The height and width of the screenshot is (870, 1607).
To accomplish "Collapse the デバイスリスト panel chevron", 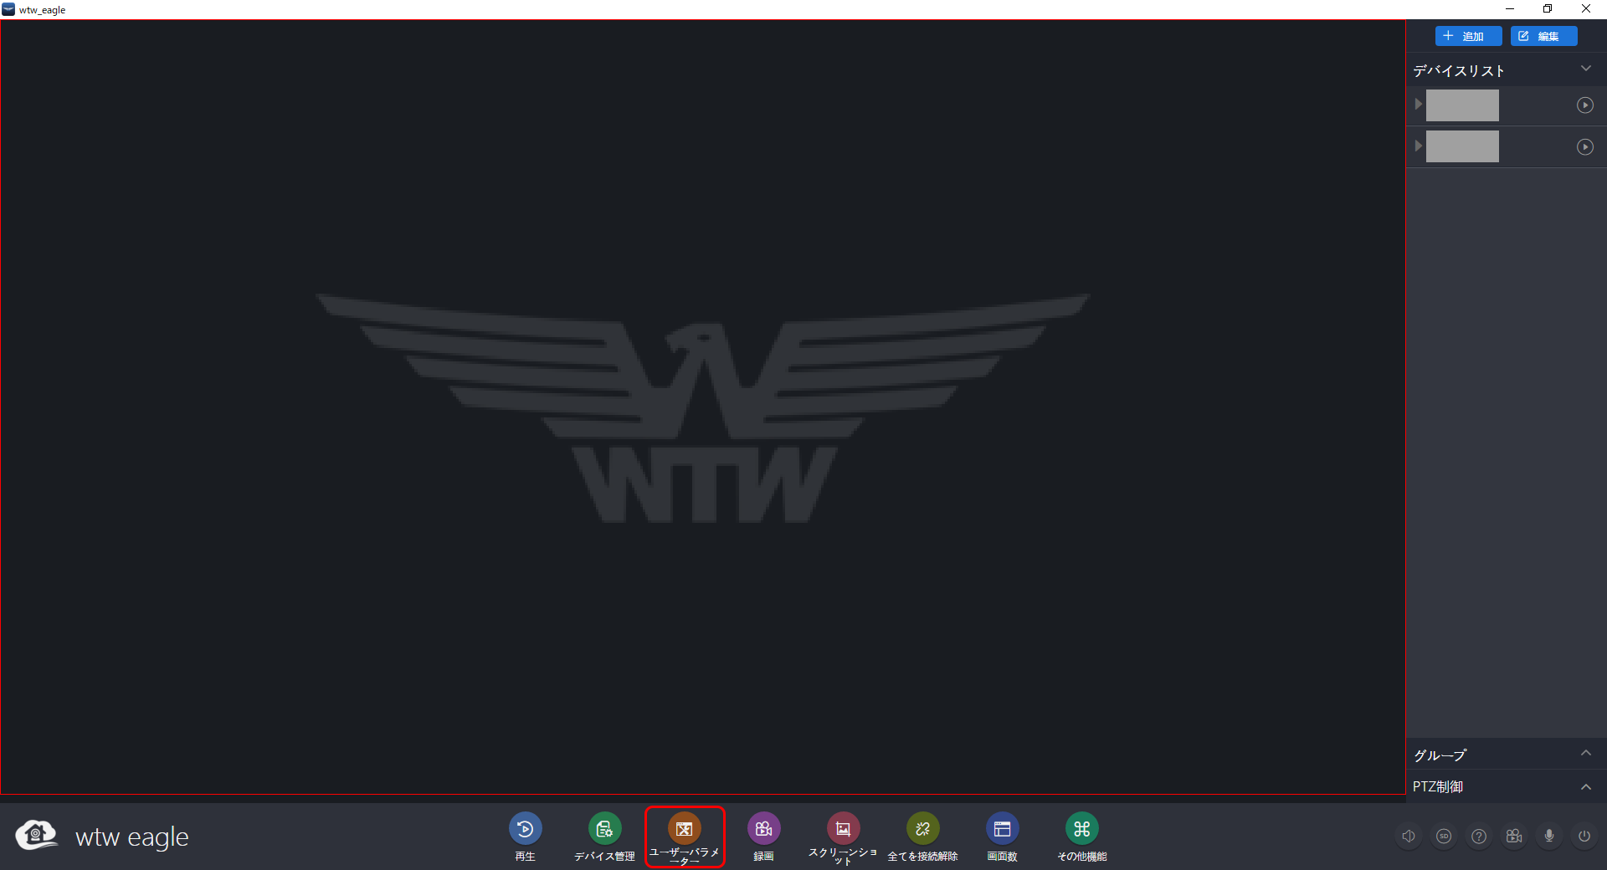I will pos(1586,69).
